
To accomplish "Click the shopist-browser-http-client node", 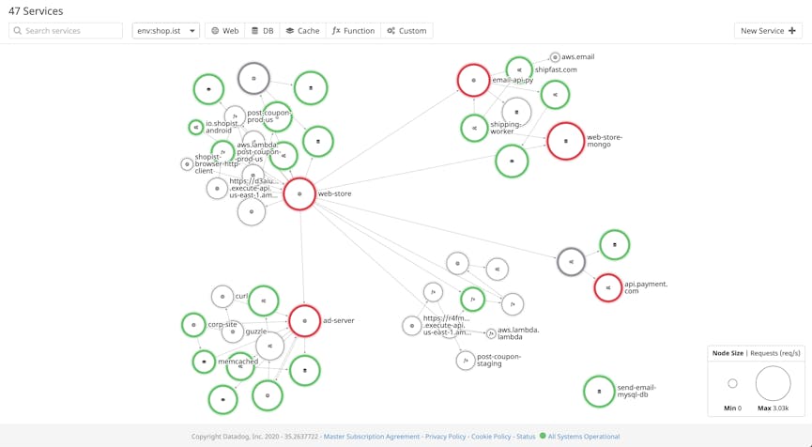I will [x=187, y=164].
